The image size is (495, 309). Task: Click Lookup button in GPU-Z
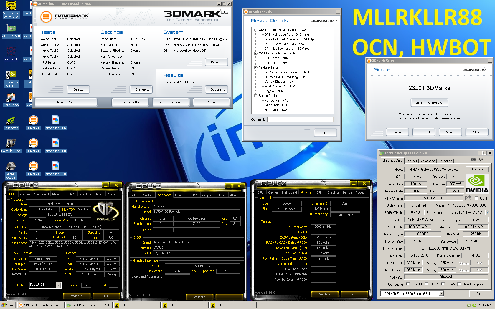477,169
